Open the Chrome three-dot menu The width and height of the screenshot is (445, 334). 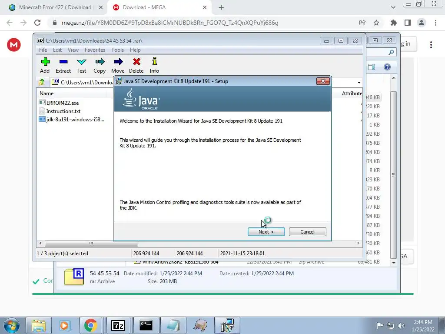435,23
